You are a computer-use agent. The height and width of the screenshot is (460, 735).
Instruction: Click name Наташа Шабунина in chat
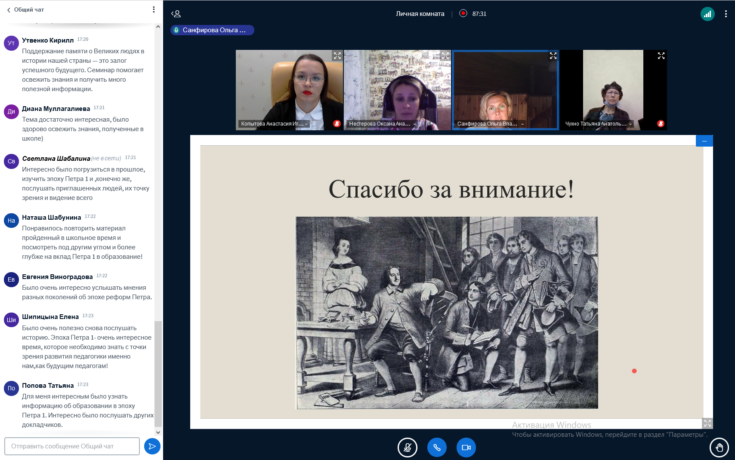(x=51, y=218)
